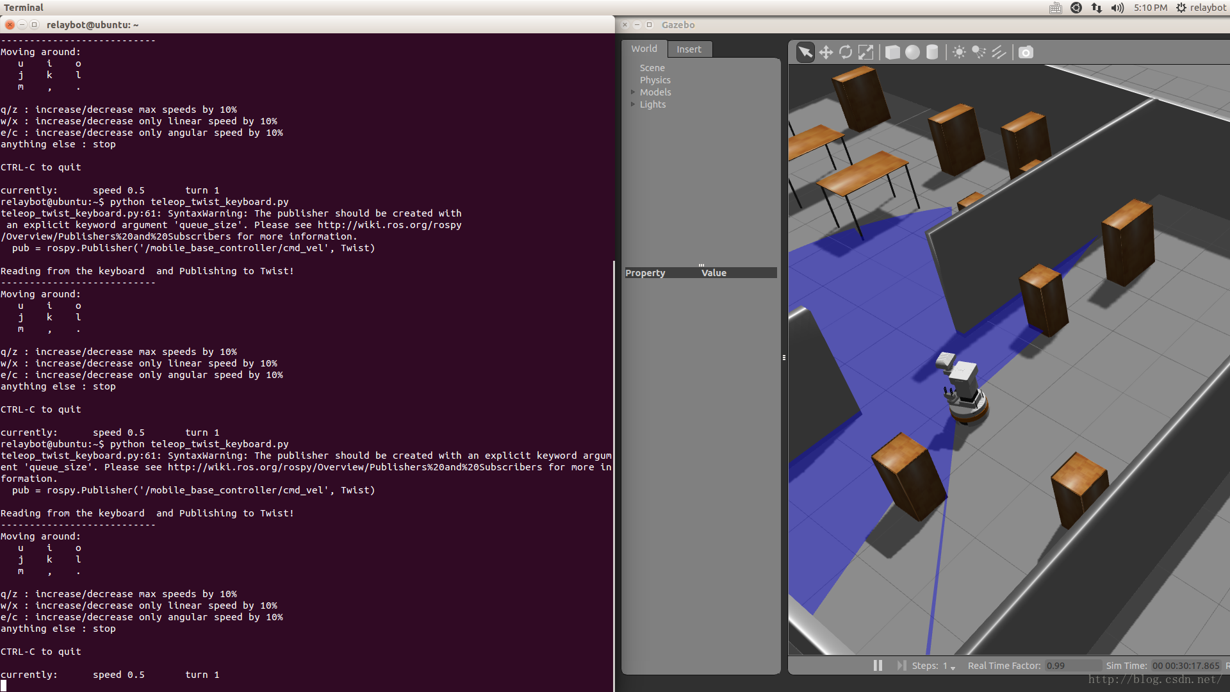
Task: Select Physics in the world tree
Action: tap(655, 80)
